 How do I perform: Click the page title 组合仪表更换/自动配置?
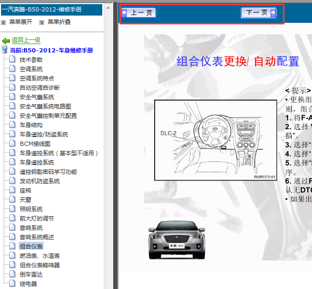tap(238, 61)
